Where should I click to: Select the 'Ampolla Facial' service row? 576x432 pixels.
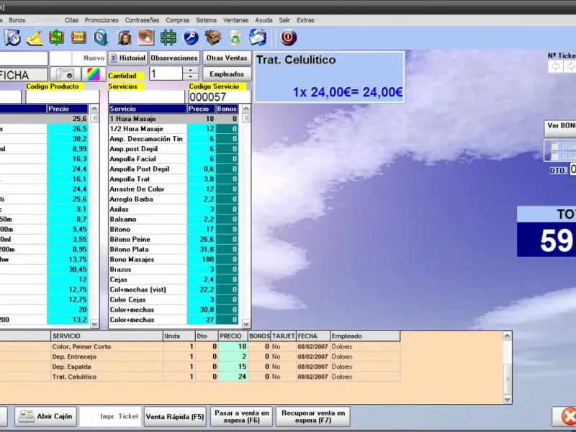point(174,158)
